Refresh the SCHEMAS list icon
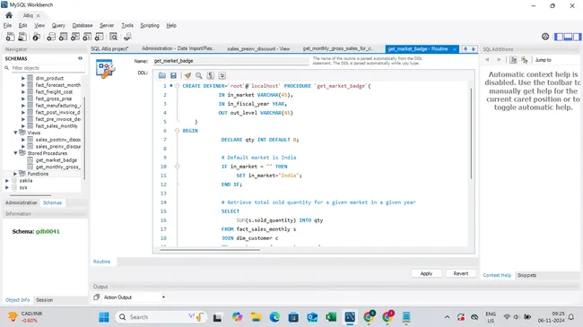583x327 pixels. pyautogui.click(x=80, y=58)
